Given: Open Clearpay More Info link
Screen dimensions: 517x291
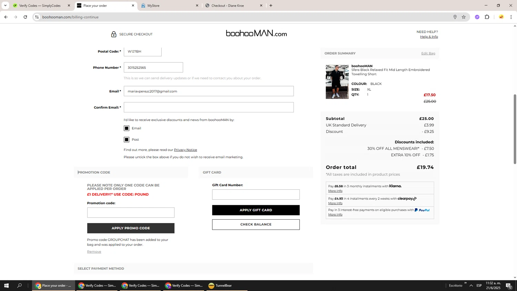Looking at the screenshot, I should pyautogui.click(x=335, y=203).
